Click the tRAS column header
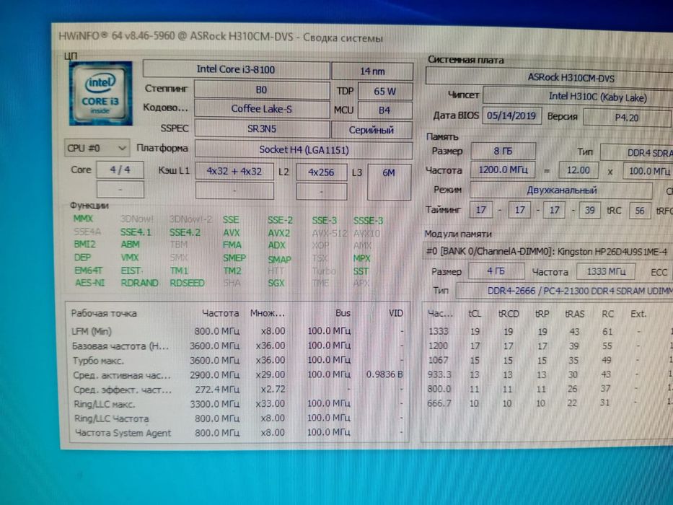673x505 pixels. click(574, 314)
